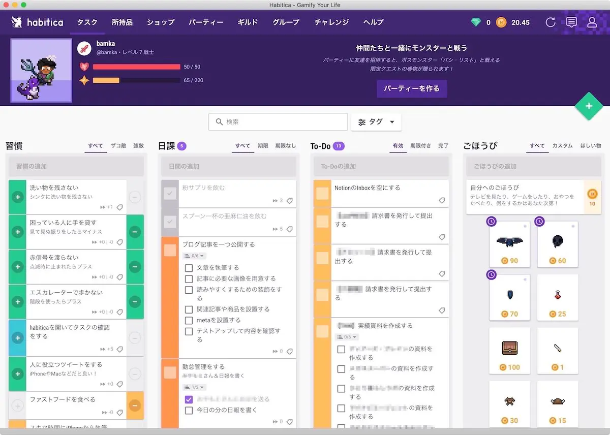Buy the 60 gold dark helmet item
The height and width of the screenshot is (435, 610).
[x=558, y=244]
